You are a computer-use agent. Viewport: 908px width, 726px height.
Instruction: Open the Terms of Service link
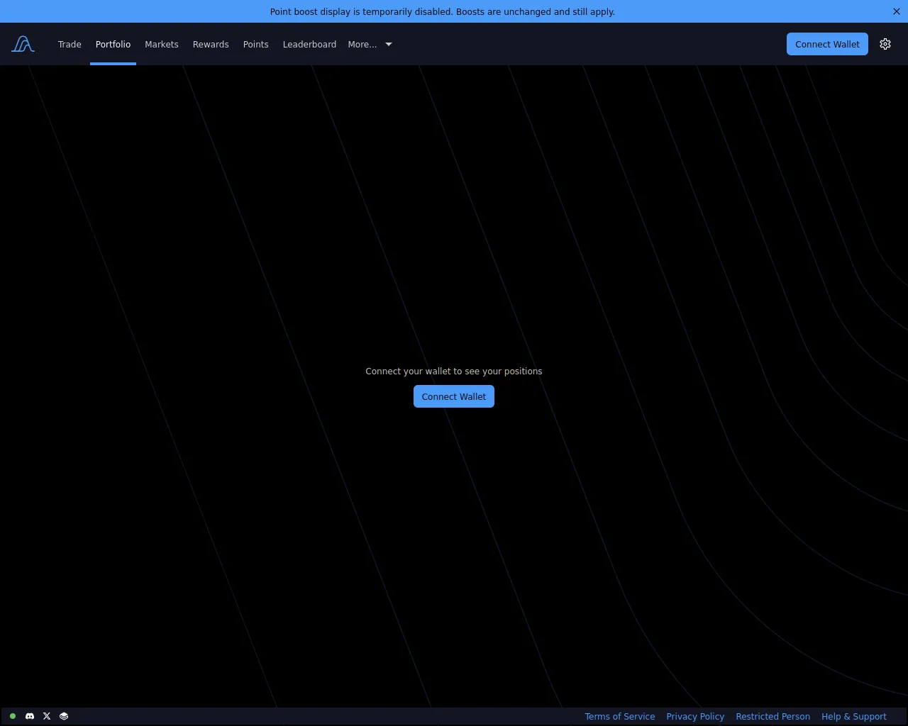click(x=619, y=716)
